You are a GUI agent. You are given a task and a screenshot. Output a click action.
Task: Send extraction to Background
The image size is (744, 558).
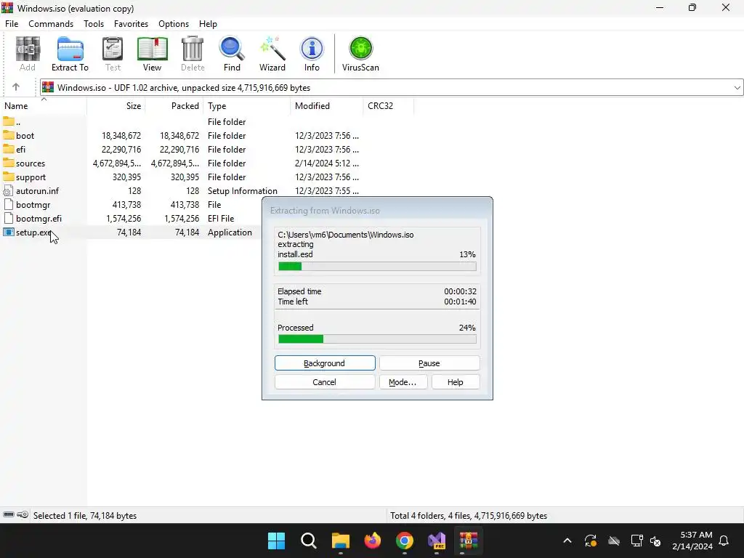click(325, 363)
